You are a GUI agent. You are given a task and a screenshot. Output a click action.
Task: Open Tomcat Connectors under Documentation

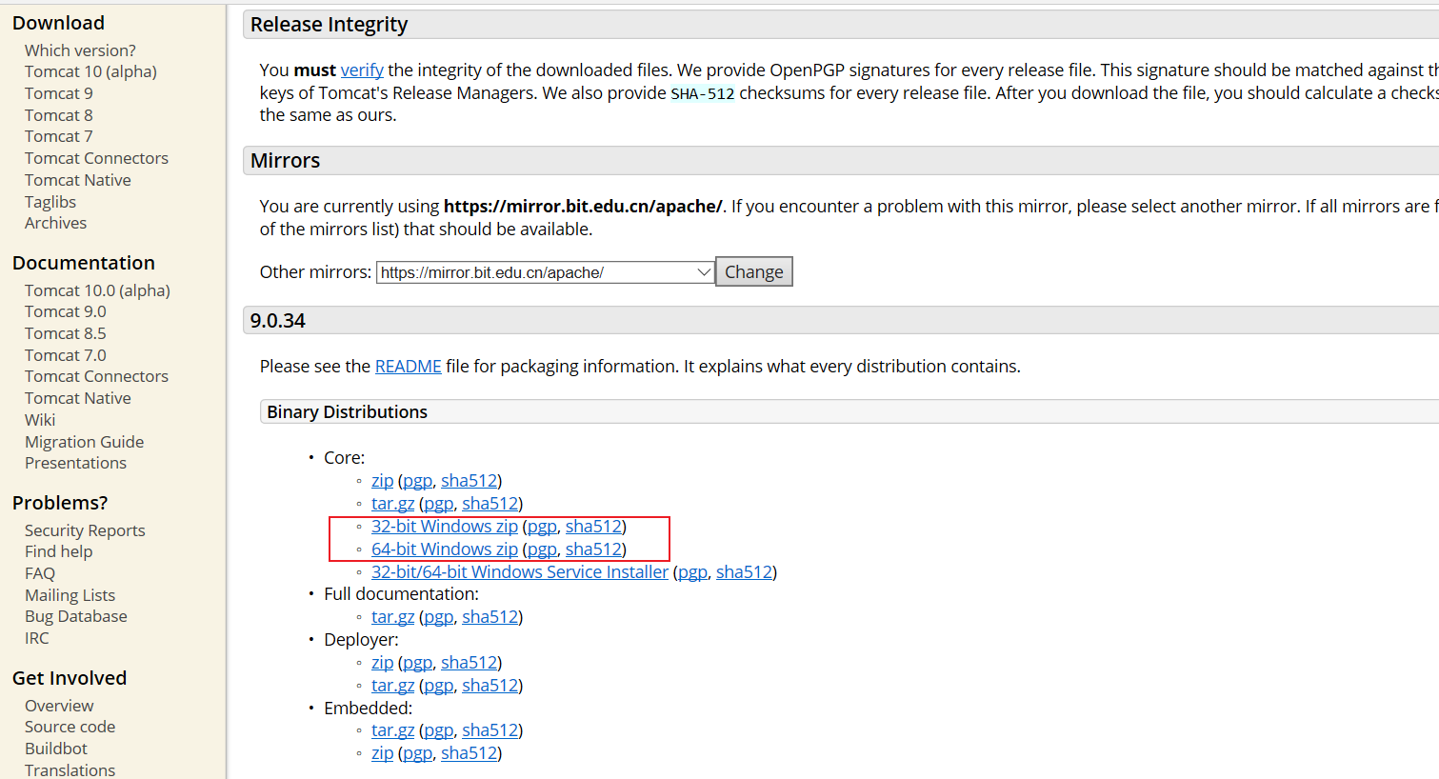(96, 376)
